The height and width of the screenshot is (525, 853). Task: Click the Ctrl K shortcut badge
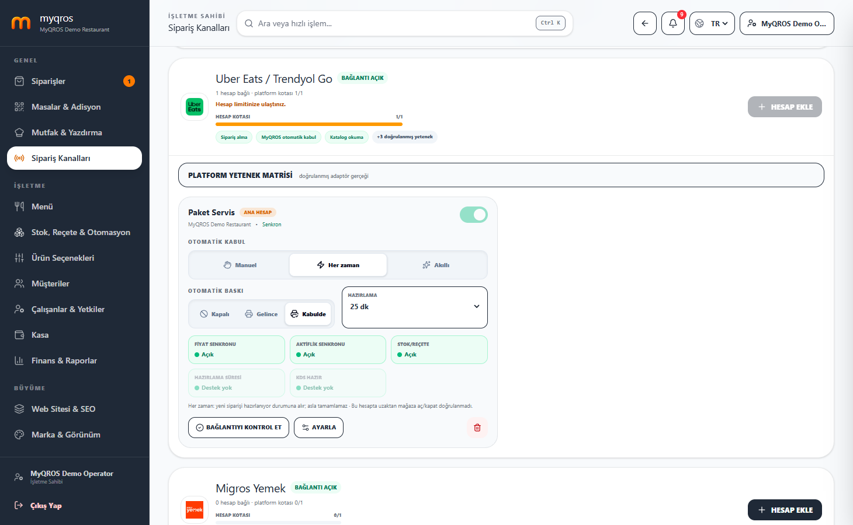pos(550,23)
